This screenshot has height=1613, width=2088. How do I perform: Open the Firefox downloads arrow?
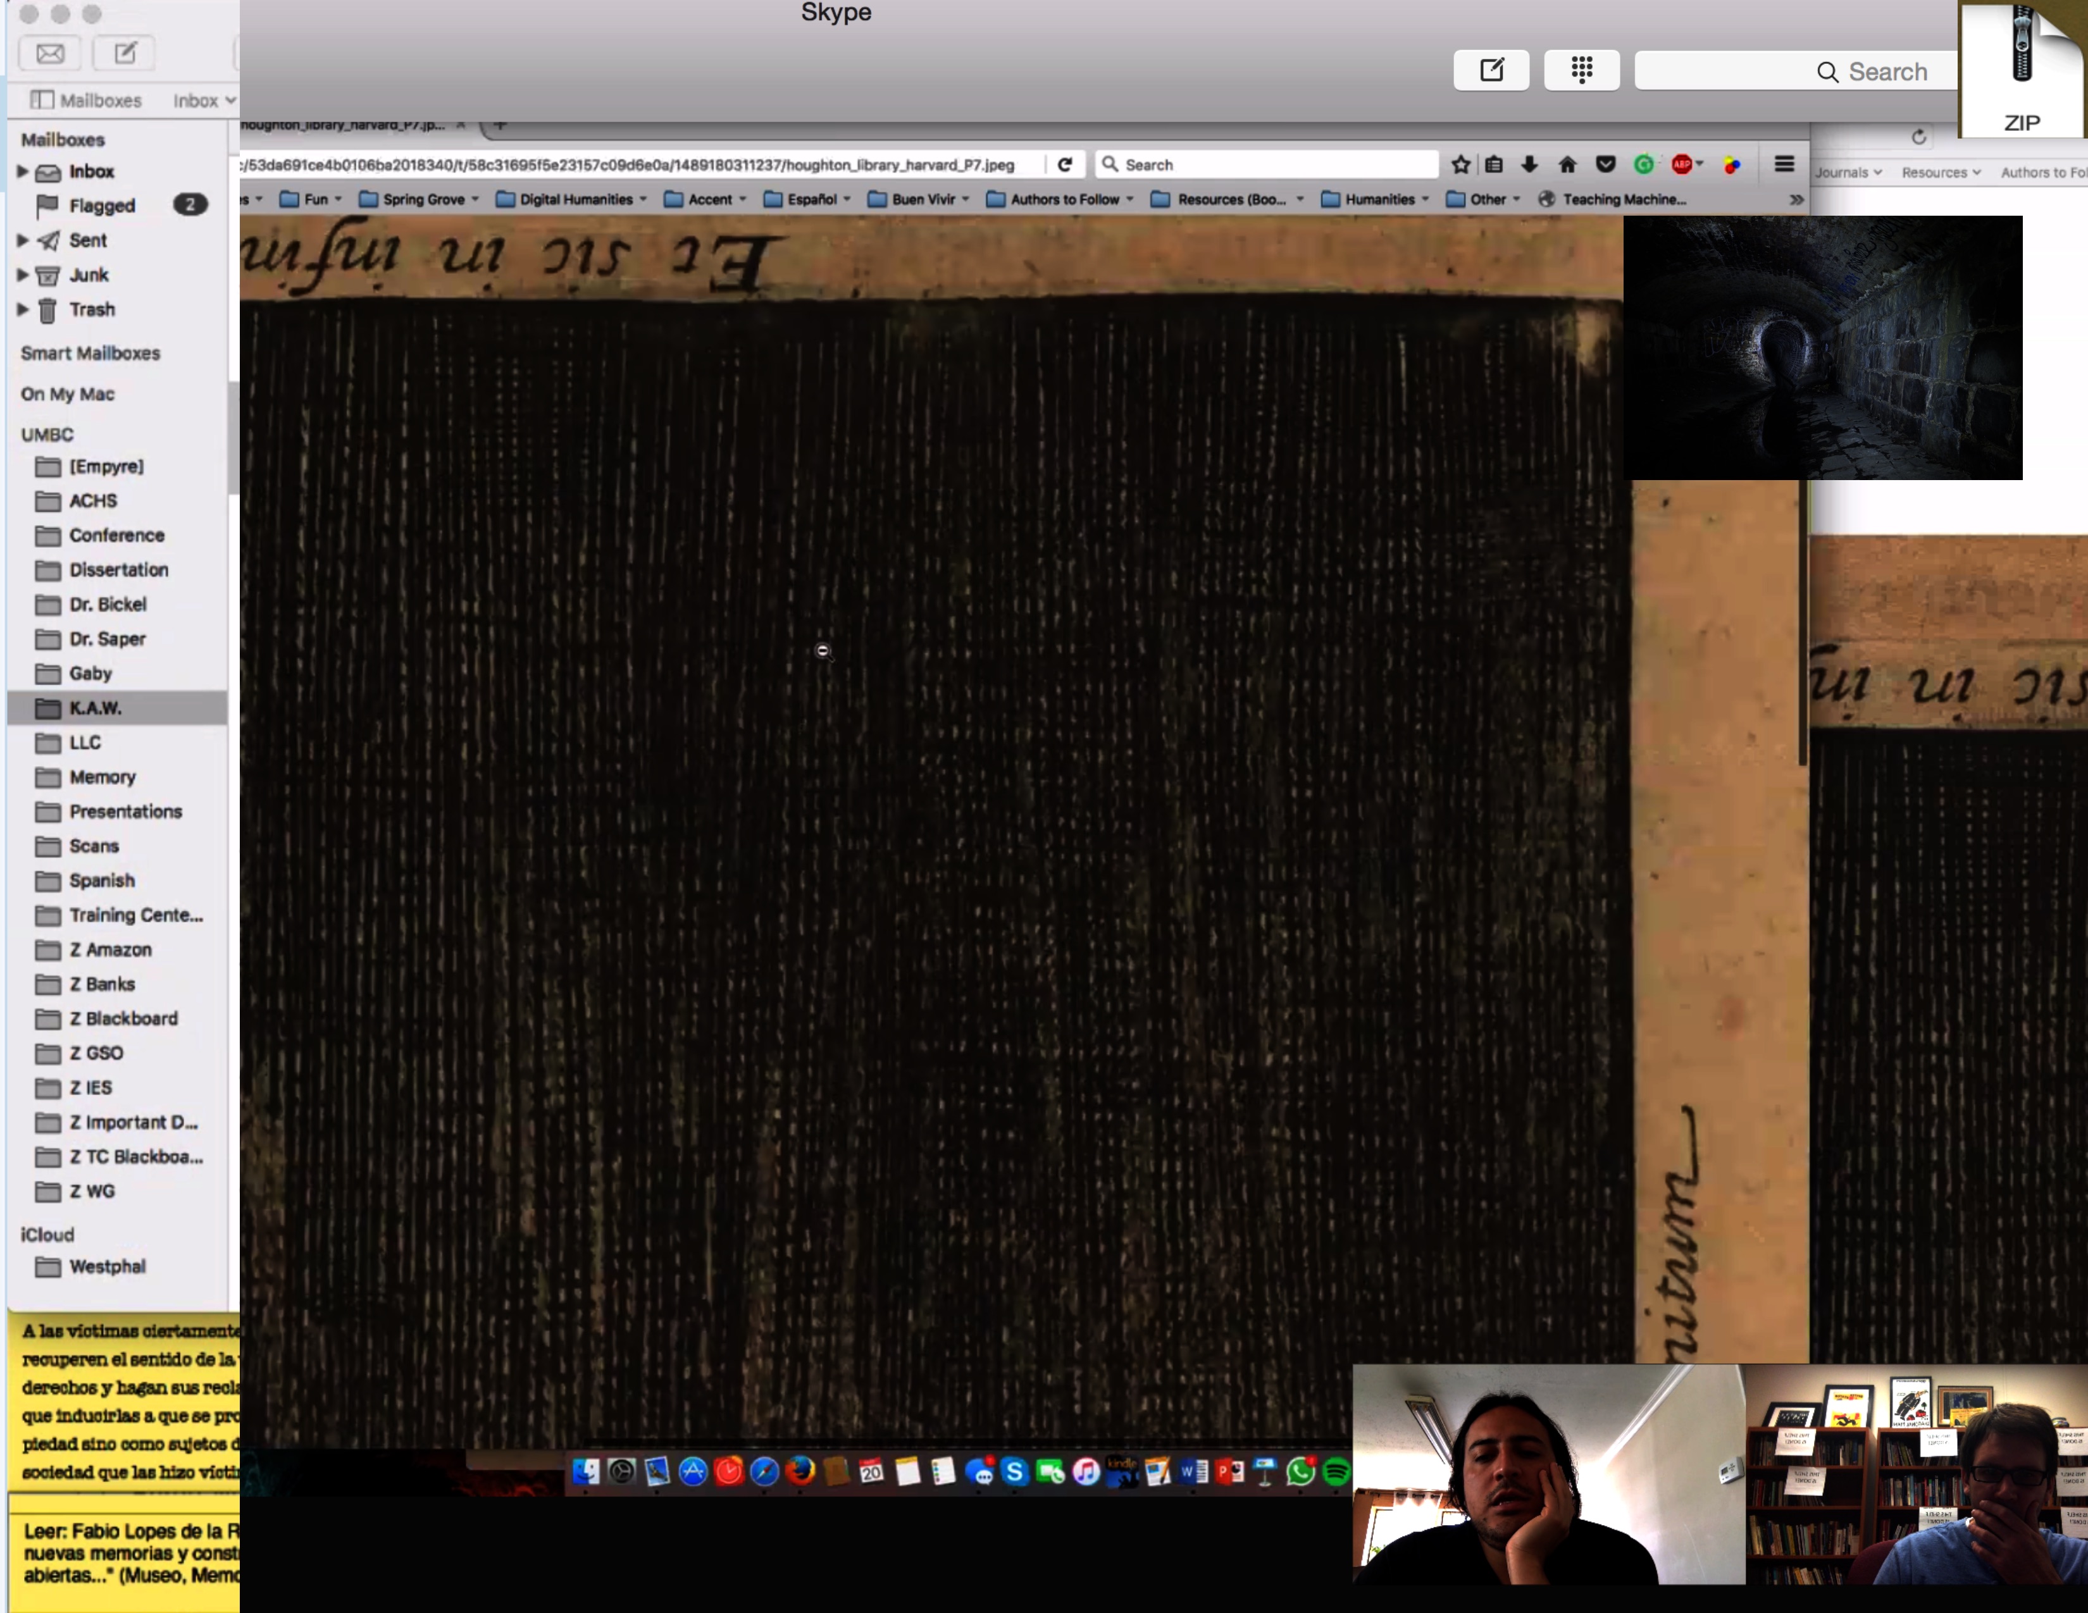coord(1530,164)
